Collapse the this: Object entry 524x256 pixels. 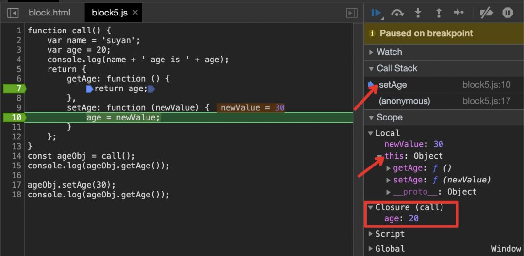pos(379,156)
